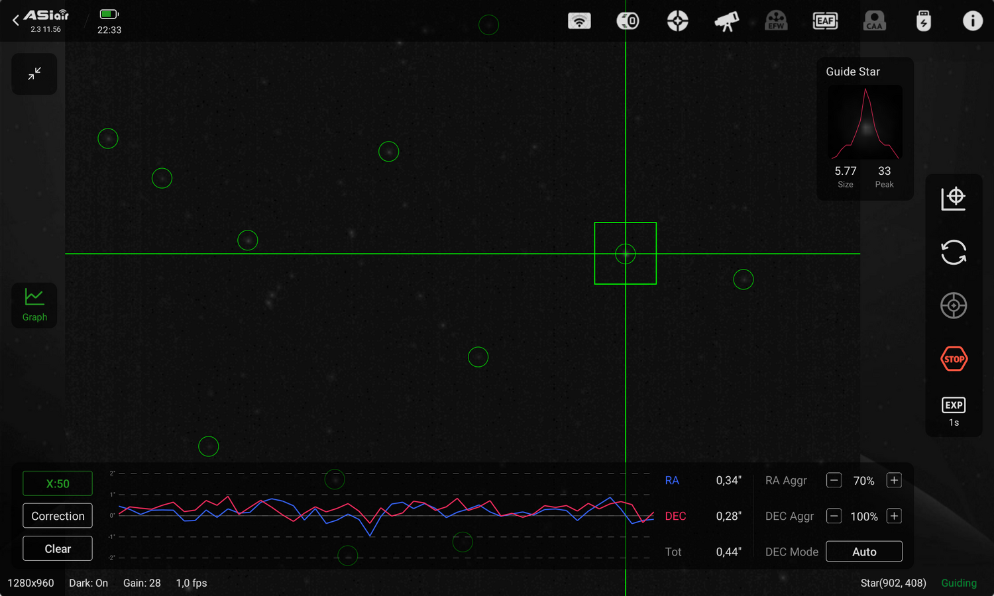Image resolution: width=994 pixels, height=596 pixels.
Task: Toggle DEC Mode to Auto
Action: pos(864,551)
